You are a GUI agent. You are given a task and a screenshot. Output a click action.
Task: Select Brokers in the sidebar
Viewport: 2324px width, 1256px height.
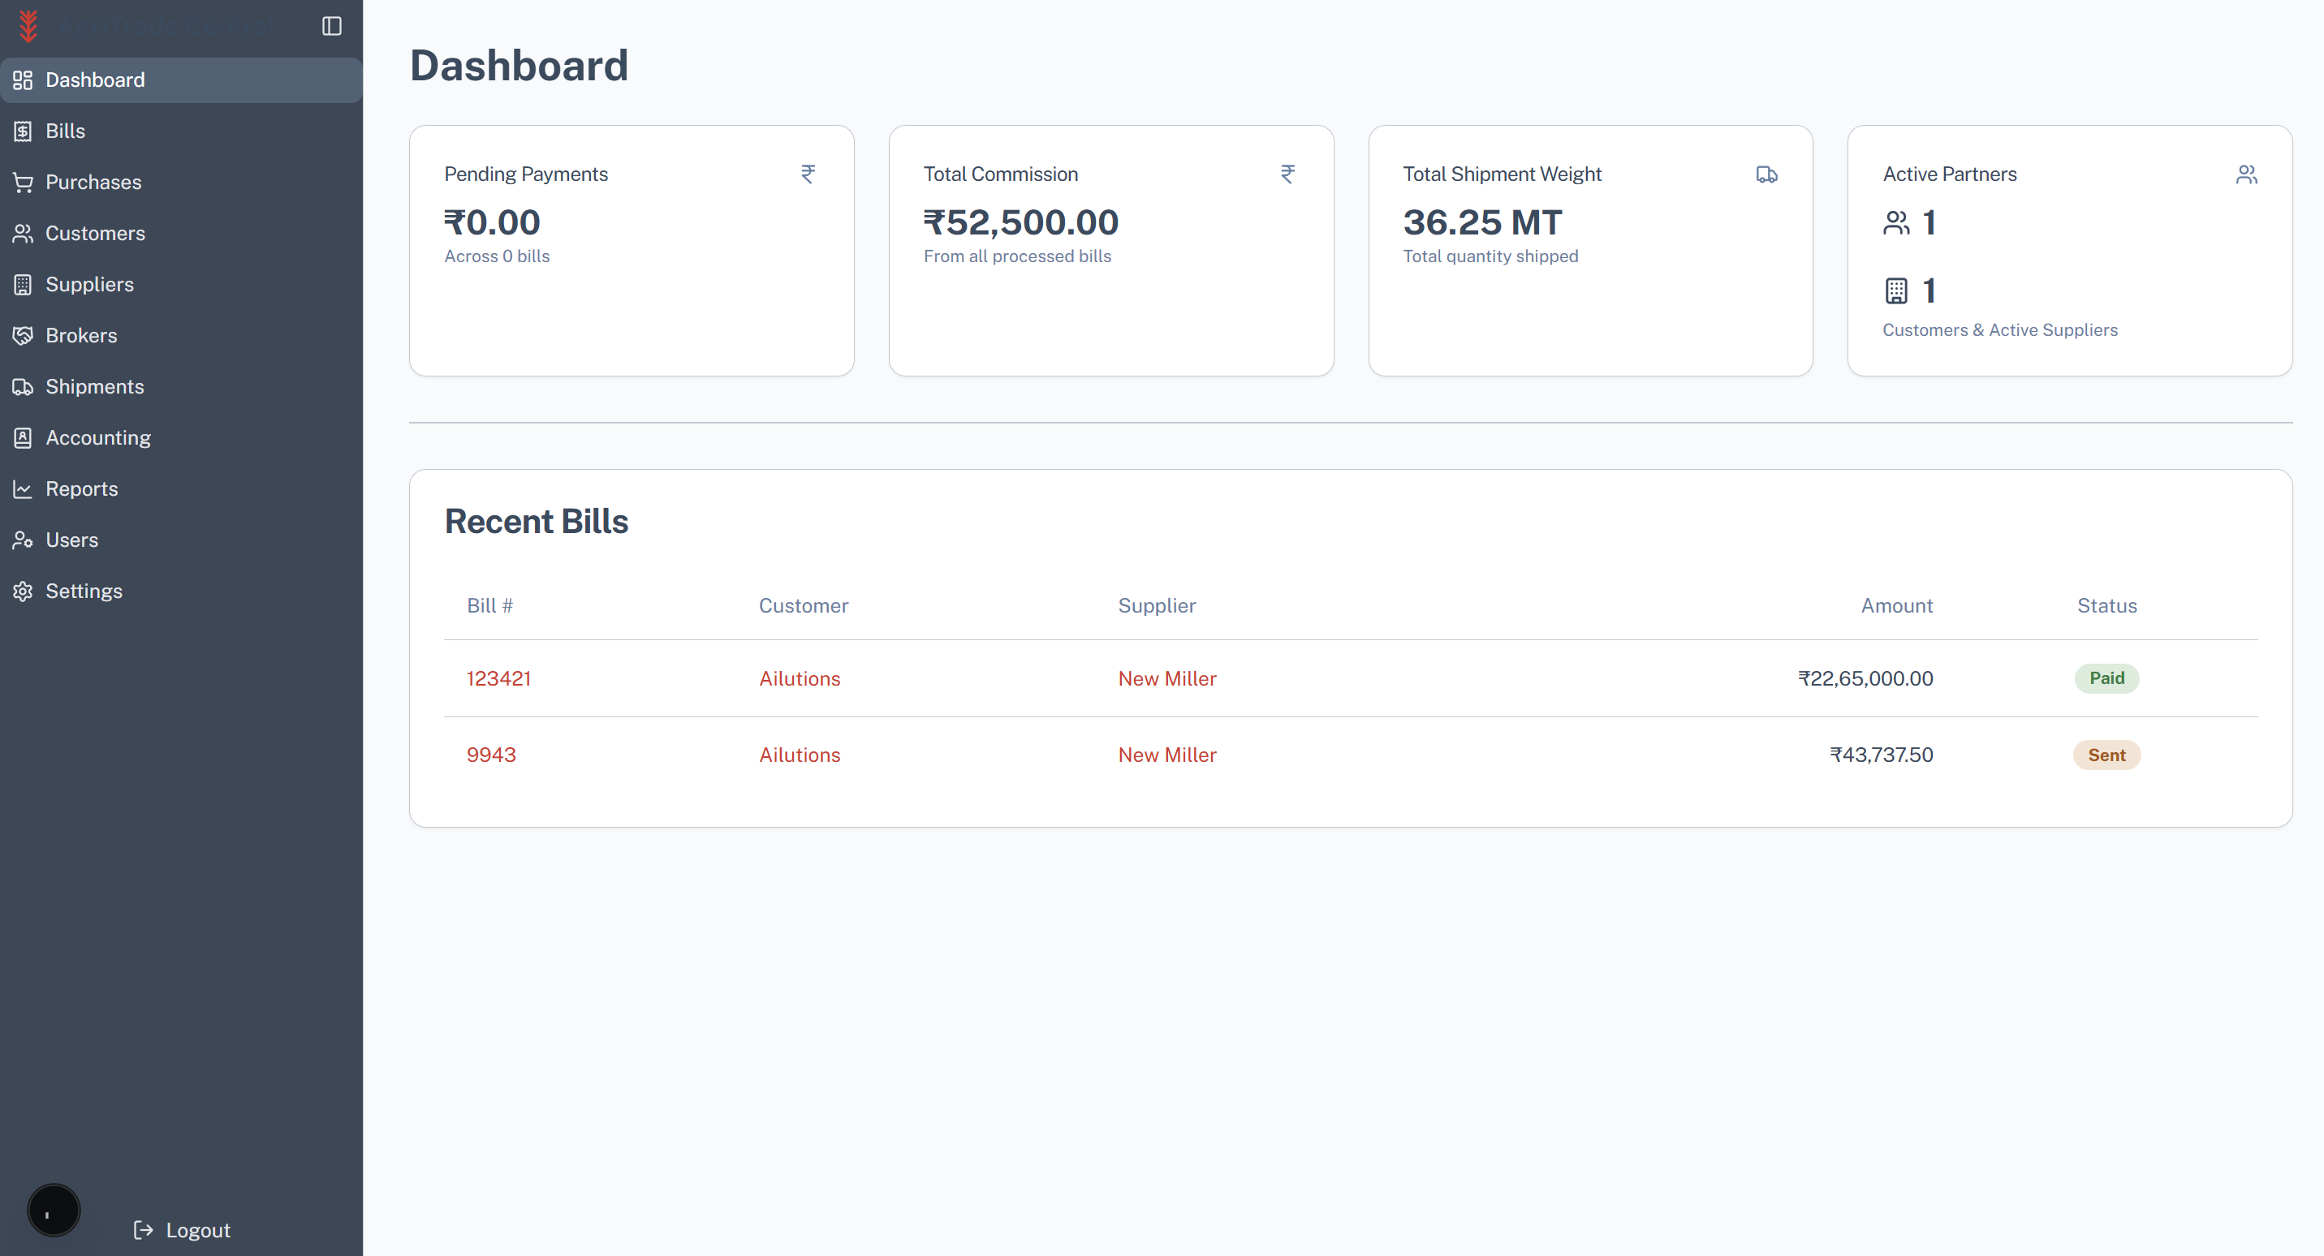pos(181,335)
